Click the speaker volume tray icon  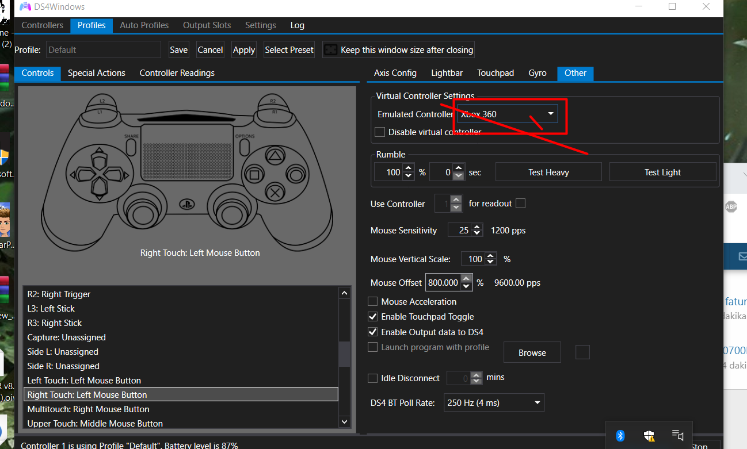[x=677, y=435]
